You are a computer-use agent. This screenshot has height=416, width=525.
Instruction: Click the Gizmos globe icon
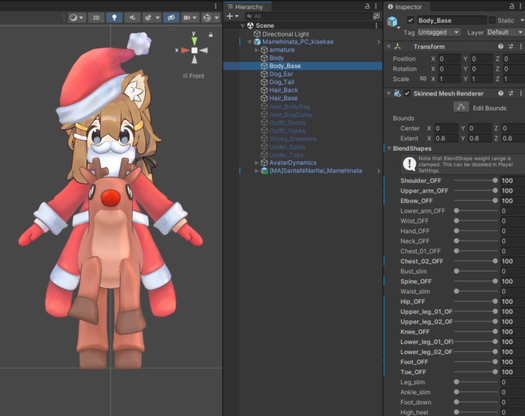(207, 17)
